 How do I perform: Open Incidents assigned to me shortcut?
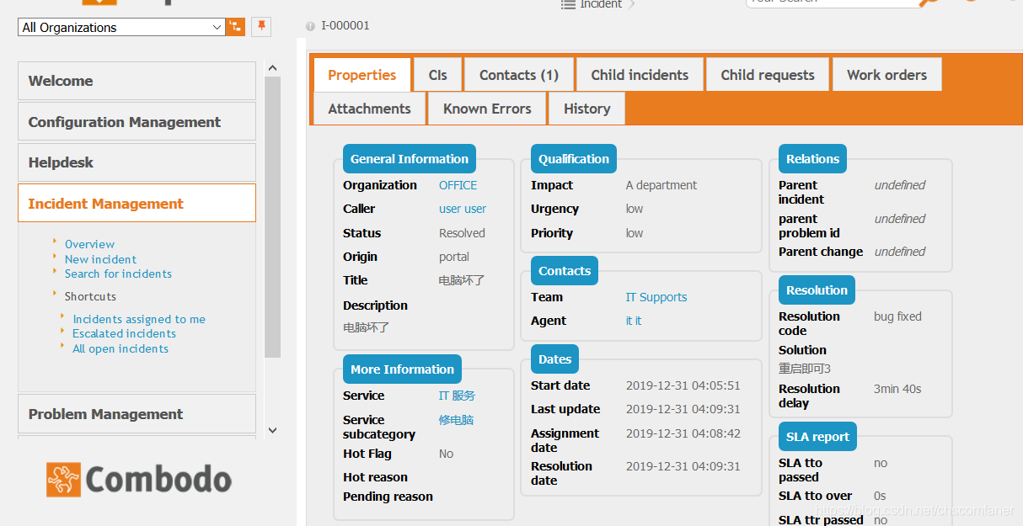point(139,319)
